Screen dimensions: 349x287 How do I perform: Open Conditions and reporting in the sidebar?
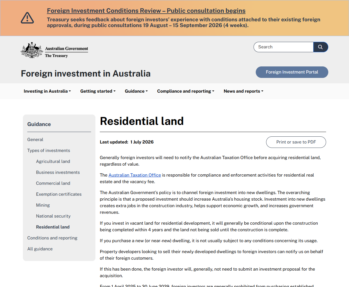click(52, 238)
